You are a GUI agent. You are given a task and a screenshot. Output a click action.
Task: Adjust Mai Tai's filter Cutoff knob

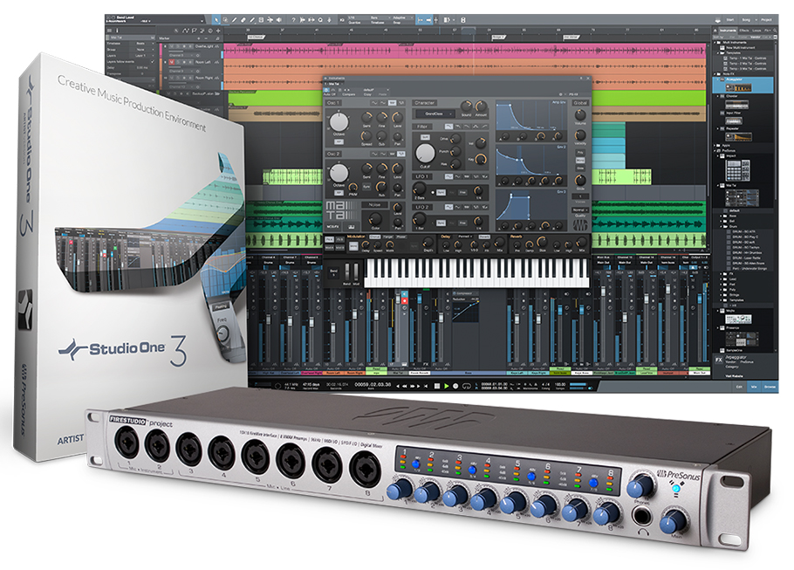coord(426,155)
